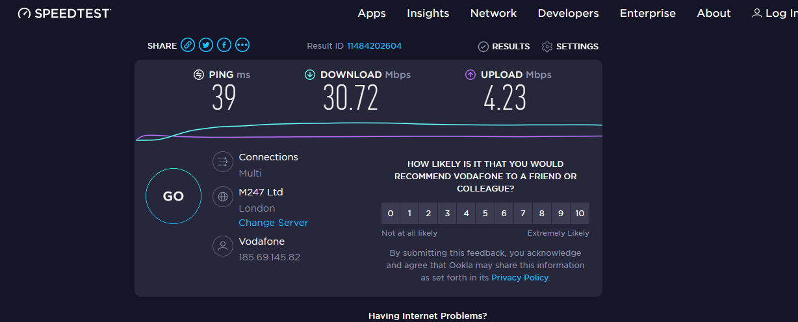The image size is (798, 322).
Task: Open the Insights menu
Action: (x=428, y=13)
